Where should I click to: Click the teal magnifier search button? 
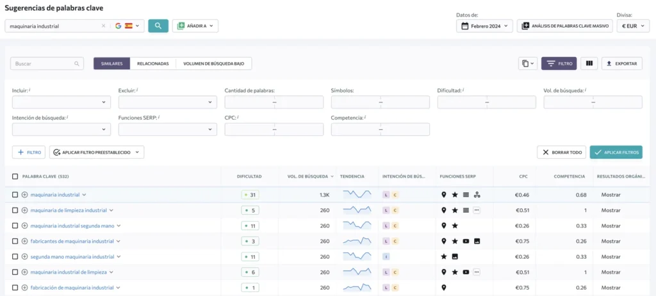tap(158, 26)
